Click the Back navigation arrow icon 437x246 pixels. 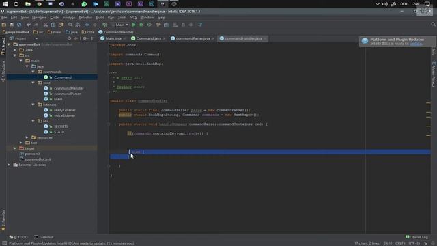click(x=87, y=25)
